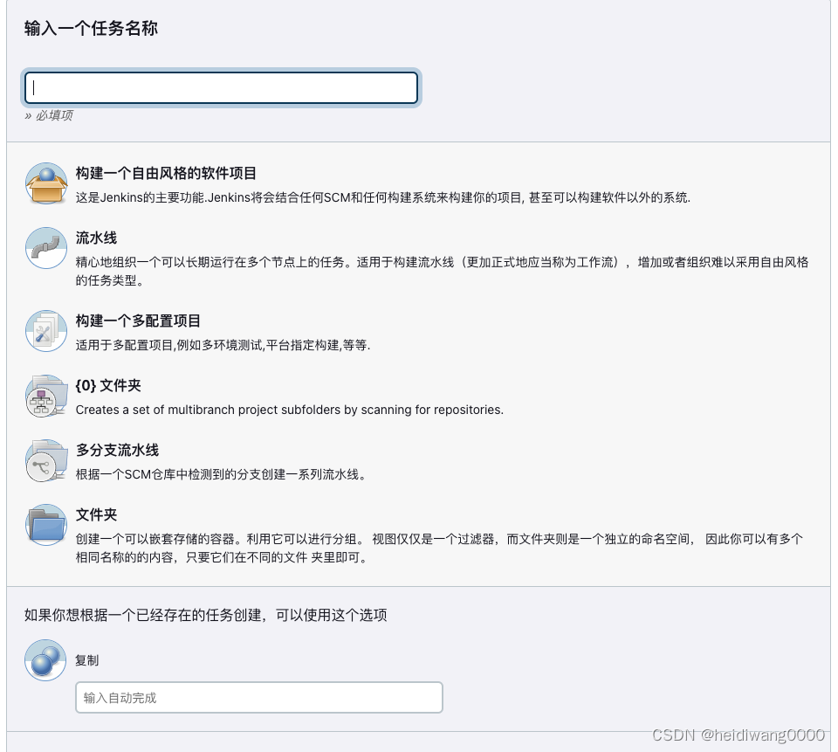
Task: Click description 适用于多配置项目,例如多环境测试
Action: (223, 345)
